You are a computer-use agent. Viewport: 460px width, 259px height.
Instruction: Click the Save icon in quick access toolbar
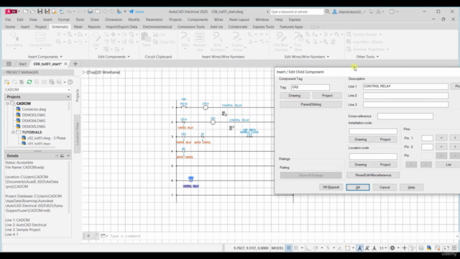(40, 12)
